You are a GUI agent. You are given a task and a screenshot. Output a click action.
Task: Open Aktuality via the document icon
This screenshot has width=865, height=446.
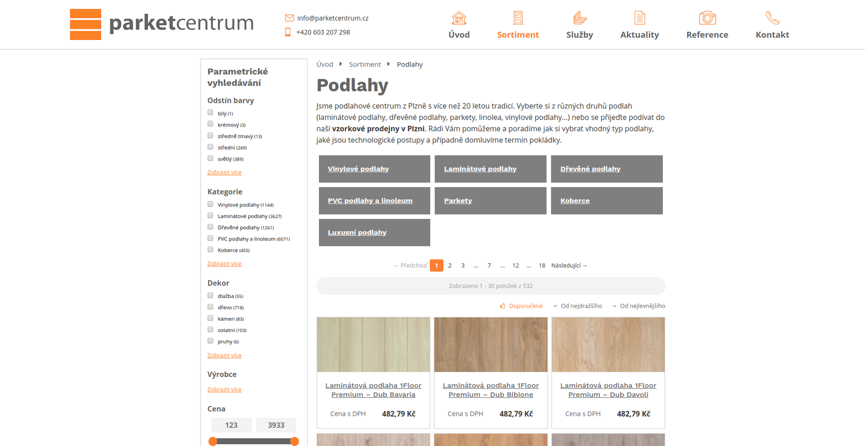point(640,18)
